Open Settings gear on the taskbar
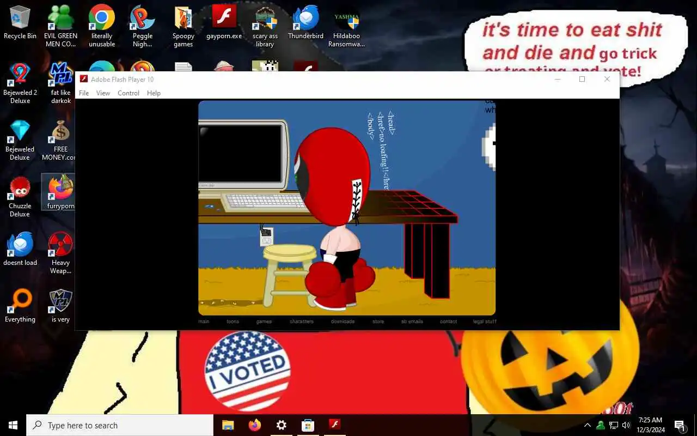 [x=281, y=425]
